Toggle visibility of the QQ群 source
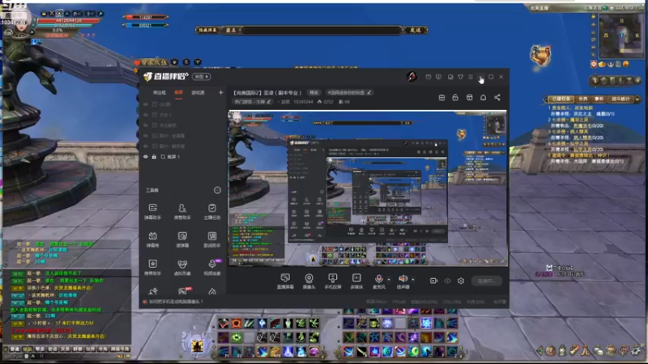 [x=146, y=104]
